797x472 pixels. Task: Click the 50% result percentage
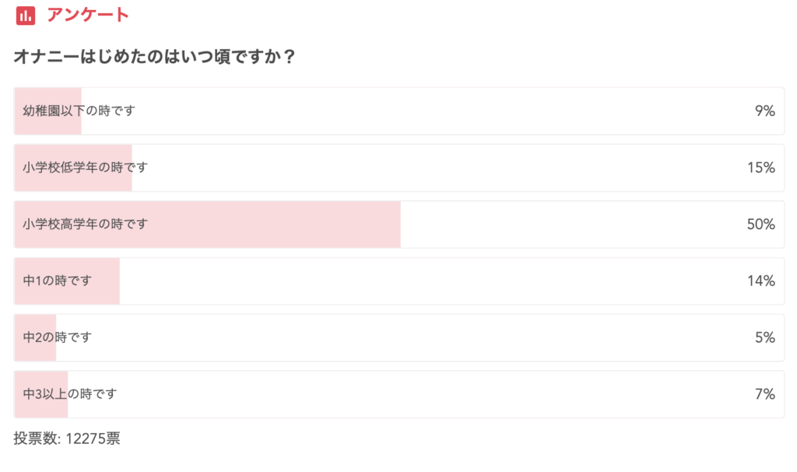click(760, 224)
